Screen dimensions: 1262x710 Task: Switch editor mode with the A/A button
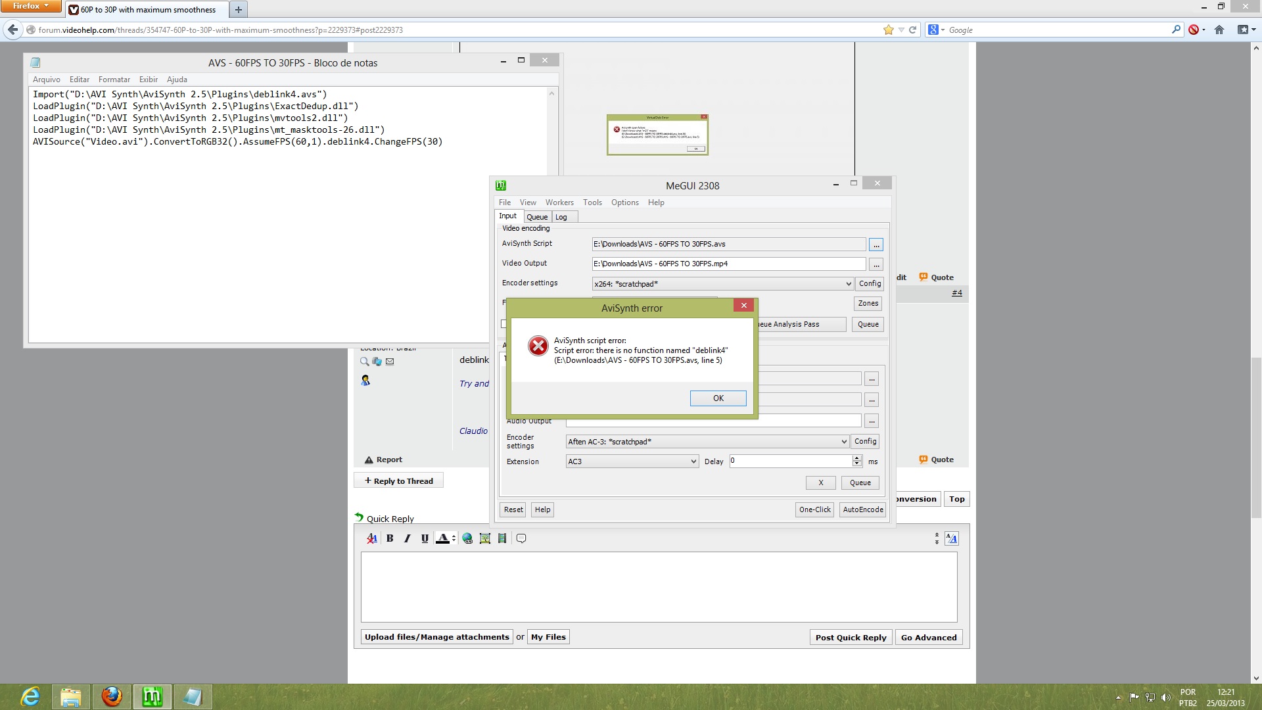pyautogui.click(x=951, y=538)
